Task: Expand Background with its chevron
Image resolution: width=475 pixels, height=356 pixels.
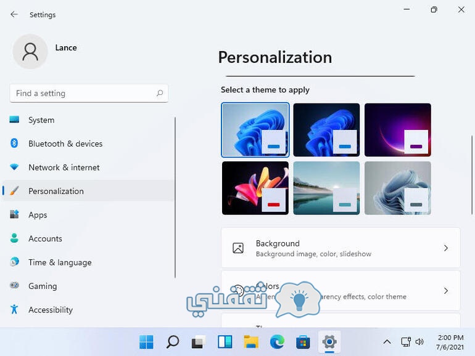Action: [445, 248]
